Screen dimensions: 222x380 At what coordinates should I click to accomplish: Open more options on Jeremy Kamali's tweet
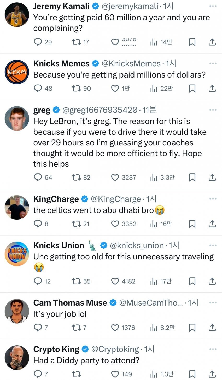coord(213,6)
